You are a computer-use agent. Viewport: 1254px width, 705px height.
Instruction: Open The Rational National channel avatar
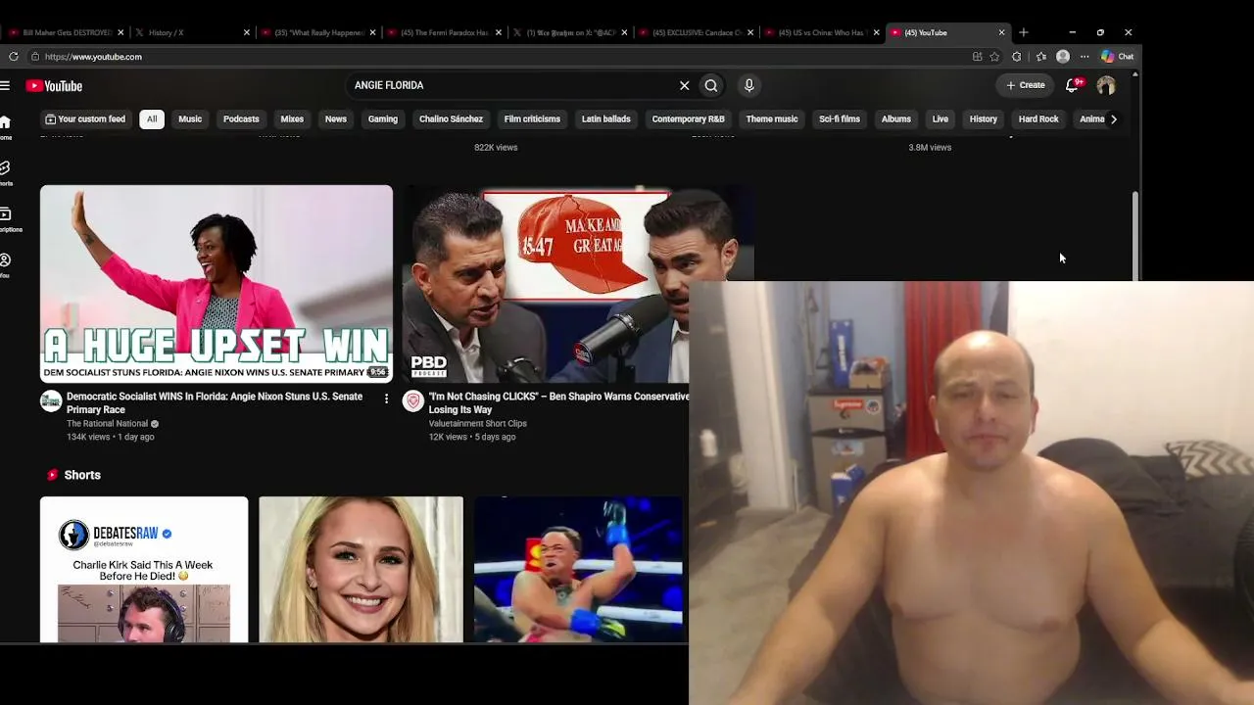[x=51, y=401]
